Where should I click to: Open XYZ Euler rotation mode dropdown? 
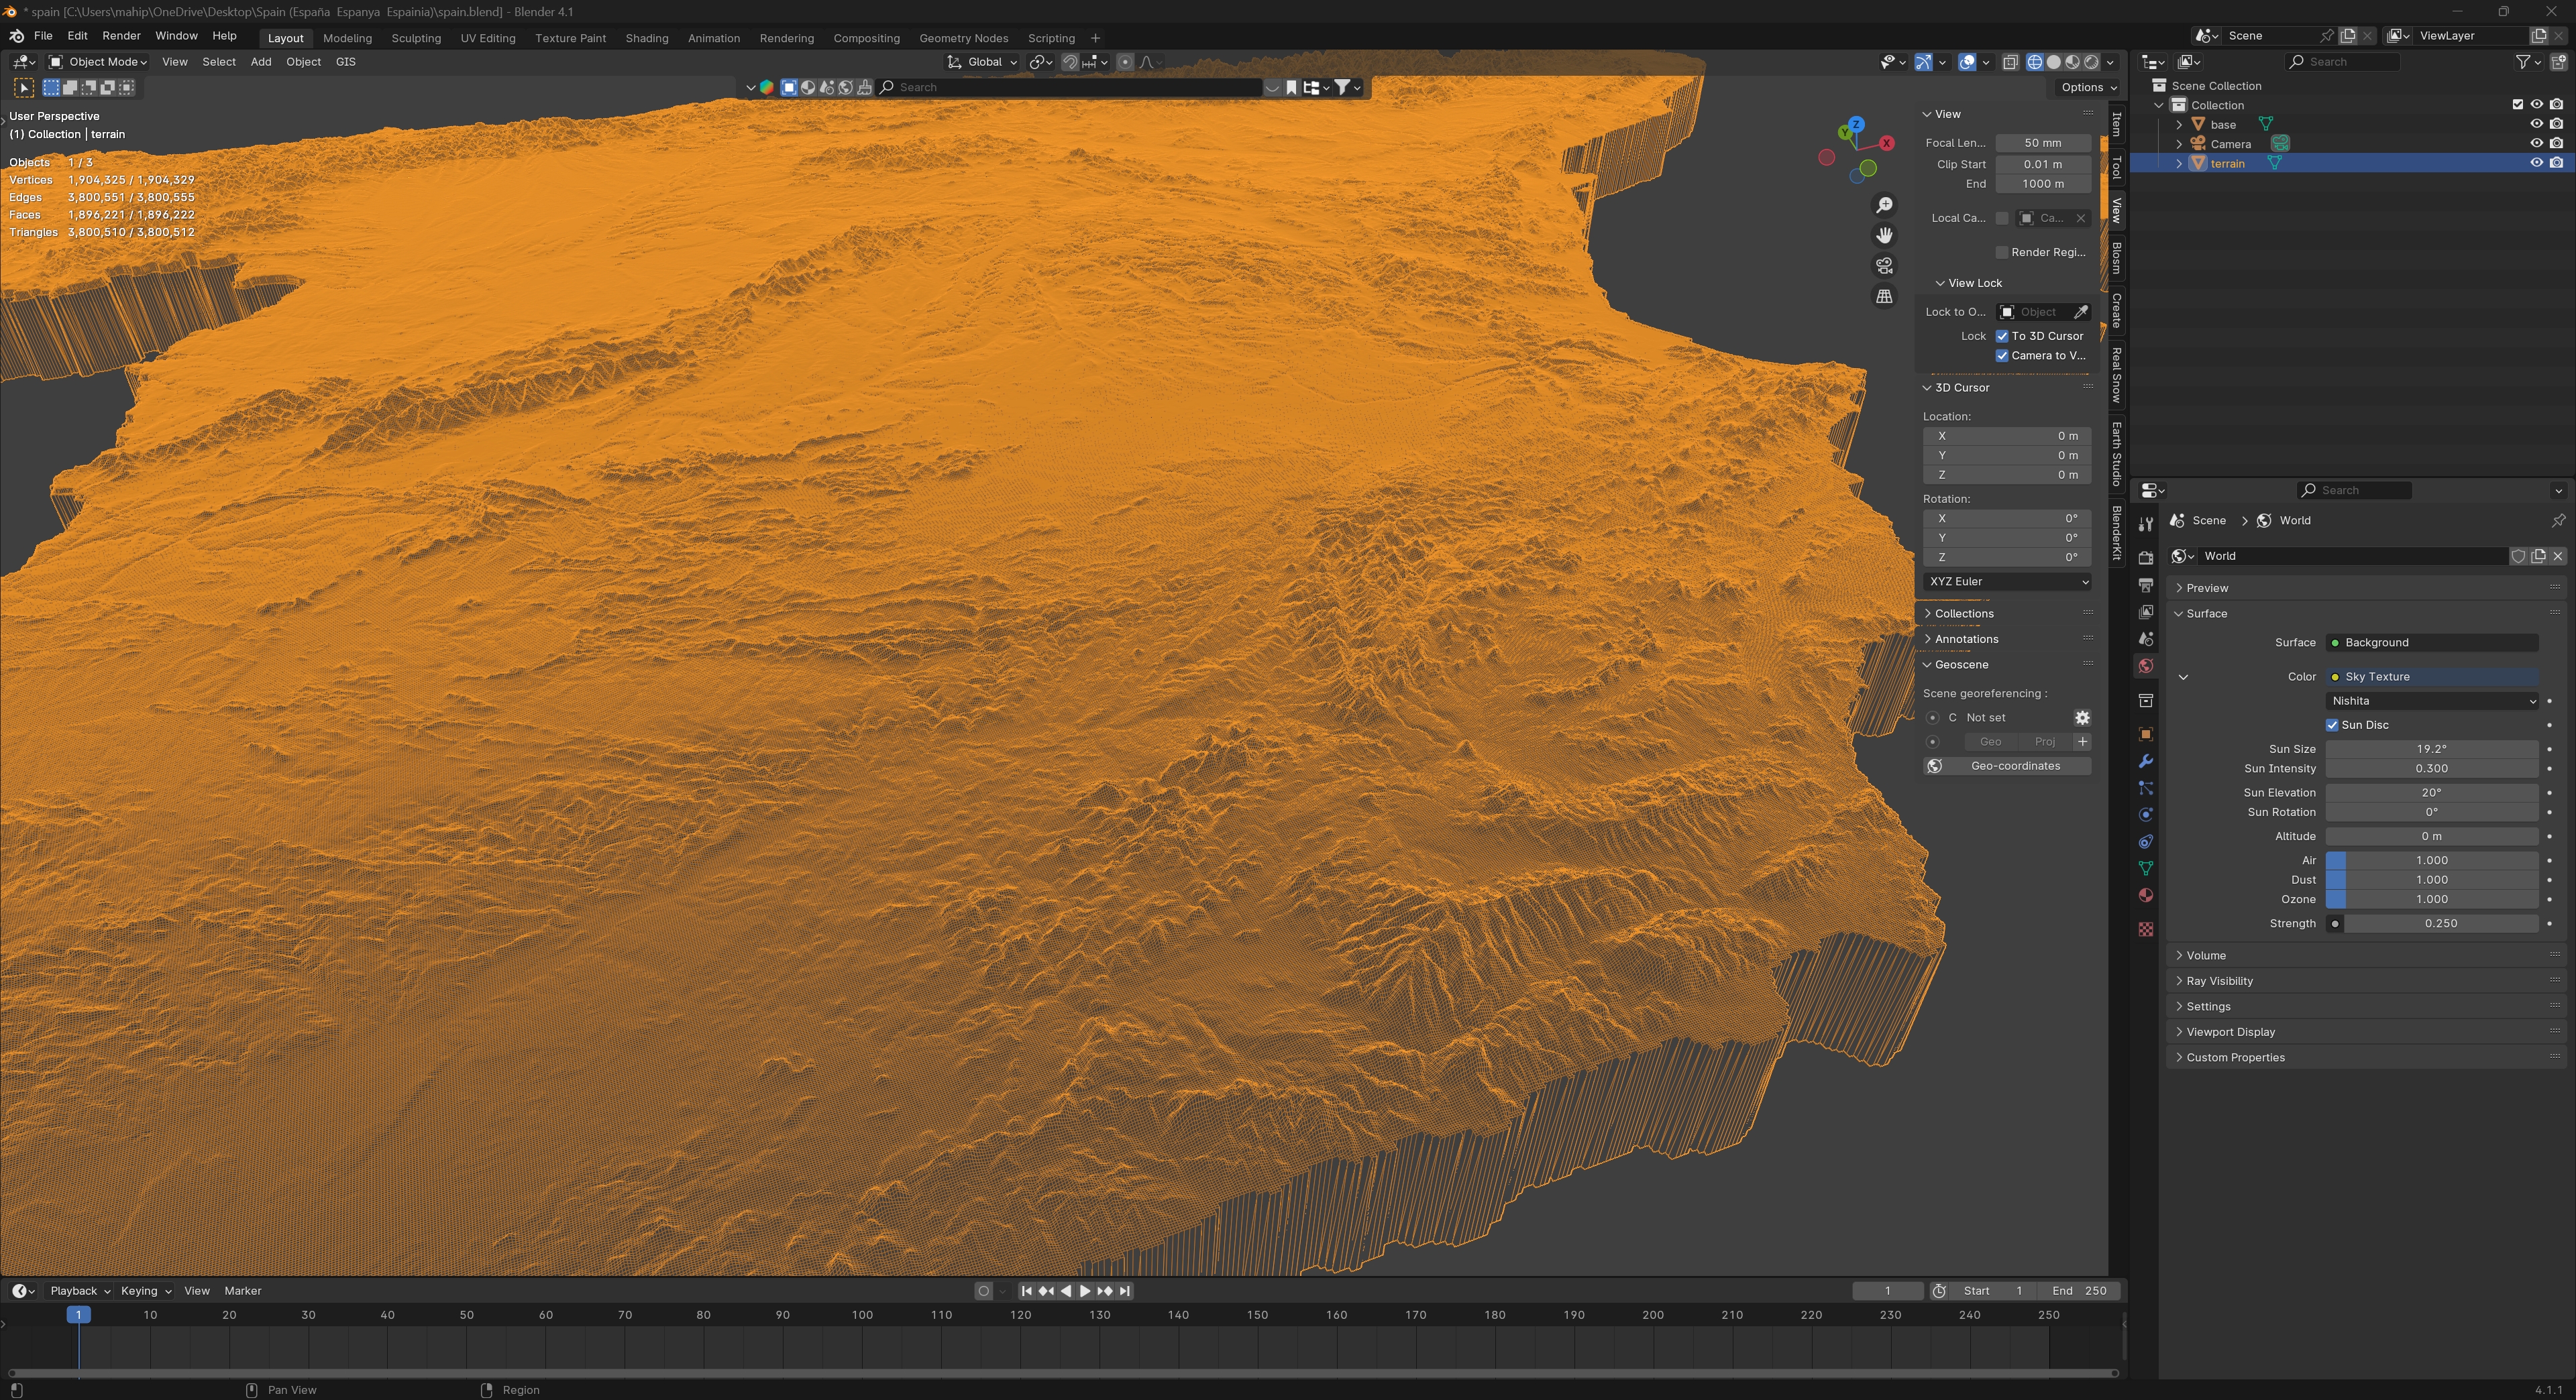2007,581
